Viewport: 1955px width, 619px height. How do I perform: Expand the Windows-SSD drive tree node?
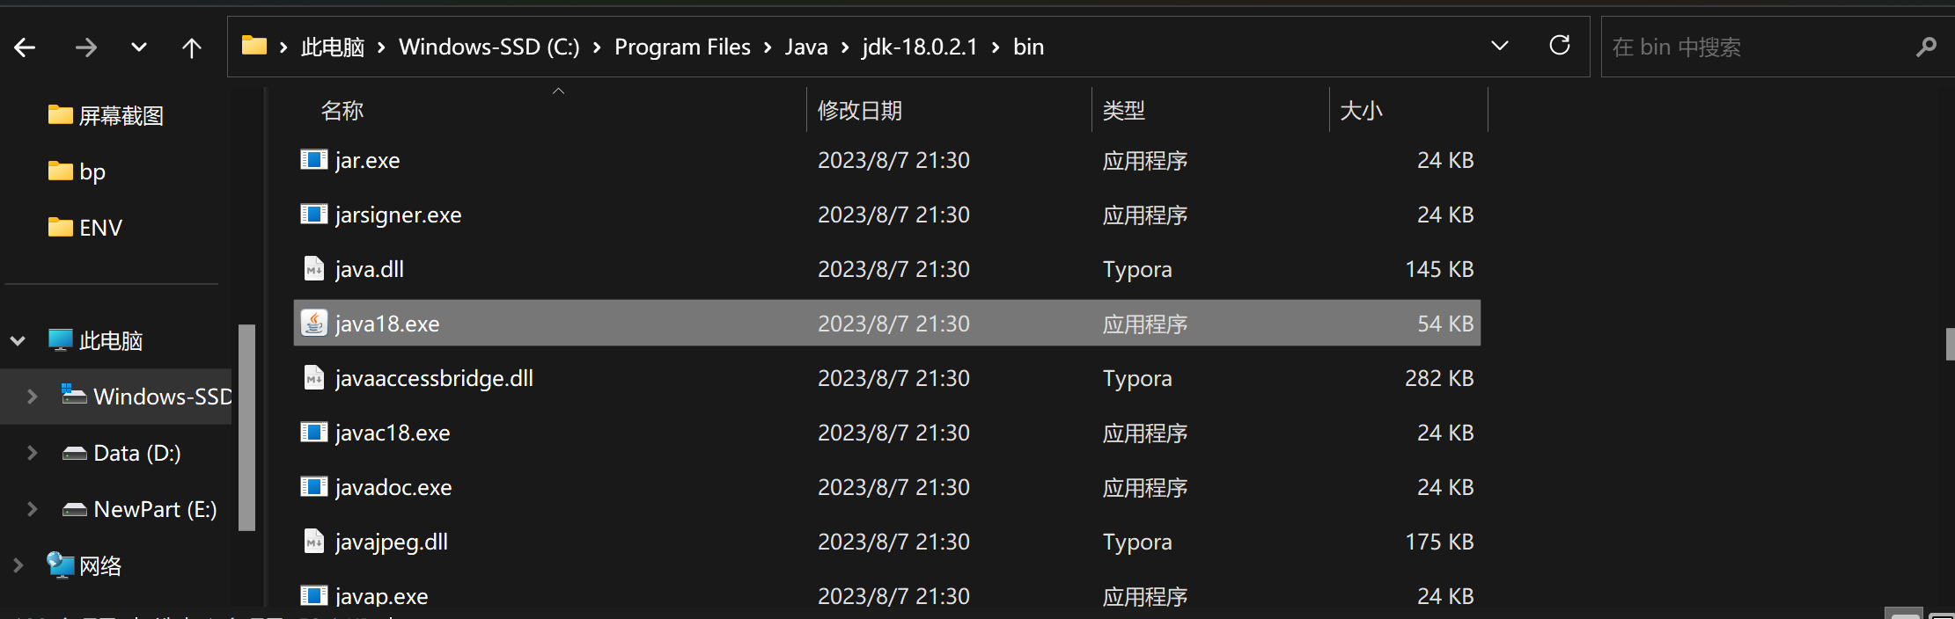[33, 397]
